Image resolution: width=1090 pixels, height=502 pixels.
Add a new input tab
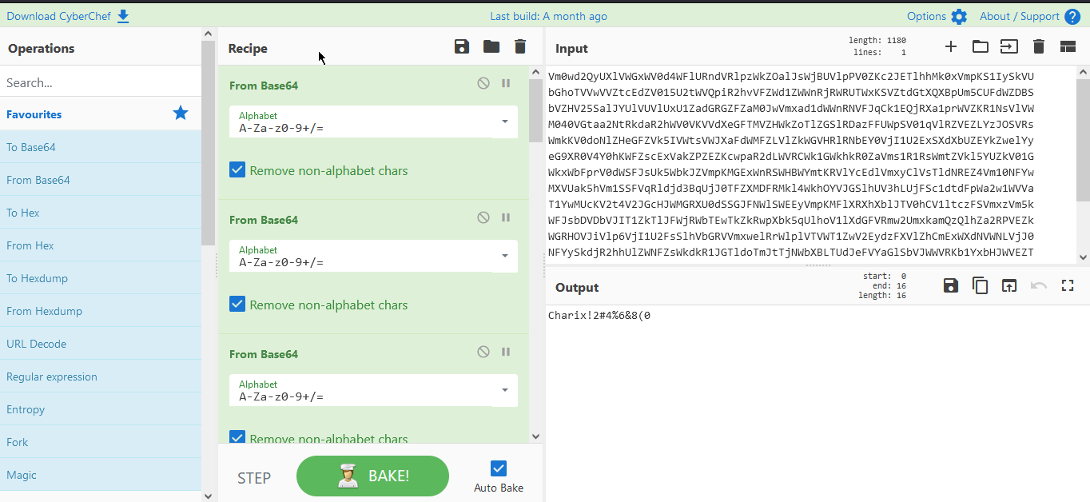(x=951, y=47)
